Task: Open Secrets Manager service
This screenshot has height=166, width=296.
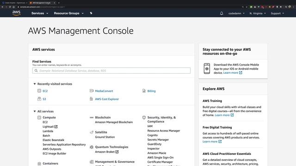Action: coord(158,140)
